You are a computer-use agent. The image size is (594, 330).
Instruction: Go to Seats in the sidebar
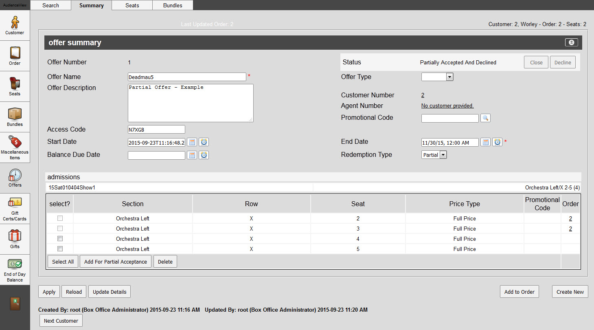(x=15, y=86)
